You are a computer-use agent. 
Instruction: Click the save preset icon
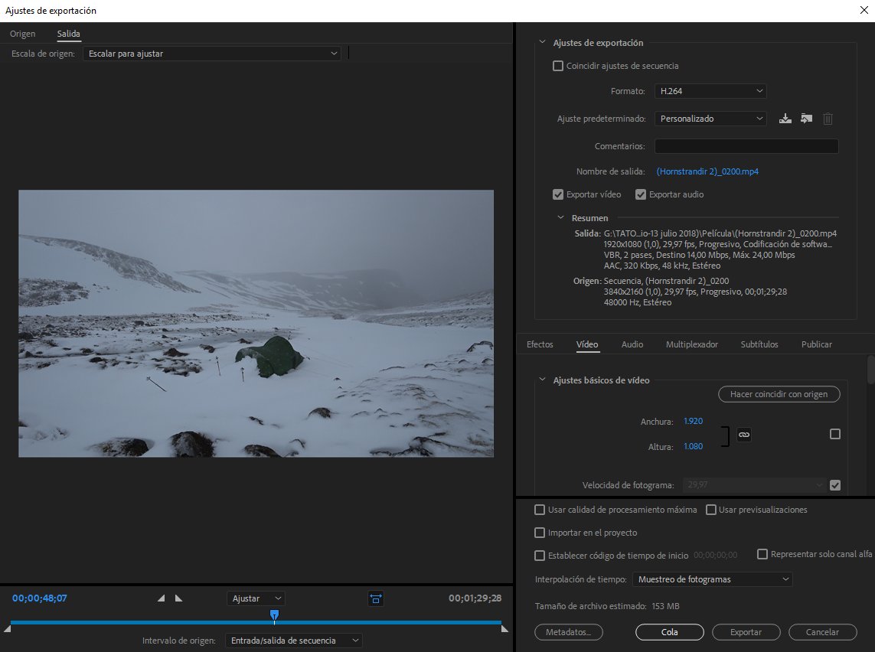click(785, 119)
